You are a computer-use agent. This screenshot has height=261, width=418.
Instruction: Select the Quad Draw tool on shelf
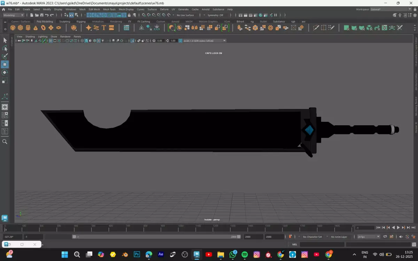(332, 28)
